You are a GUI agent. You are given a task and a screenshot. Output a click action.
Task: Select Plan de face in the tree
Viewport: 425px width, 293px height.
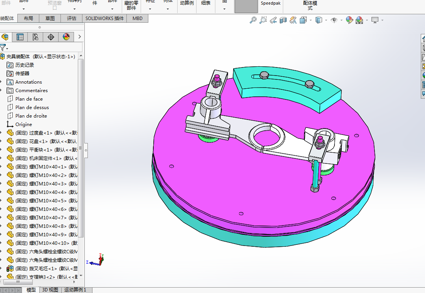point(29,99)
